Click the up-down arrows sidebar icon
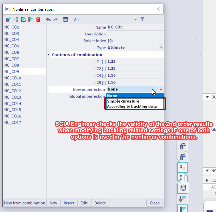The height and width of the screenshot is (212, 216). pos(183,177)
